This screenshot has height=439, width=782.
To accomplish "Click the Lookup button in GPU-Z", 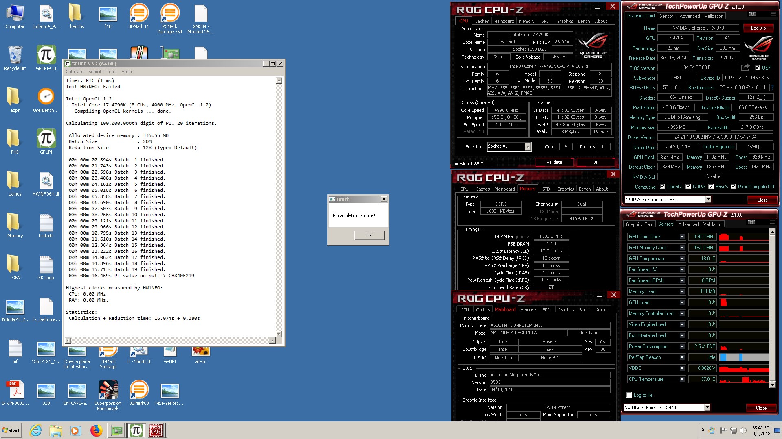I will [758, 28].
